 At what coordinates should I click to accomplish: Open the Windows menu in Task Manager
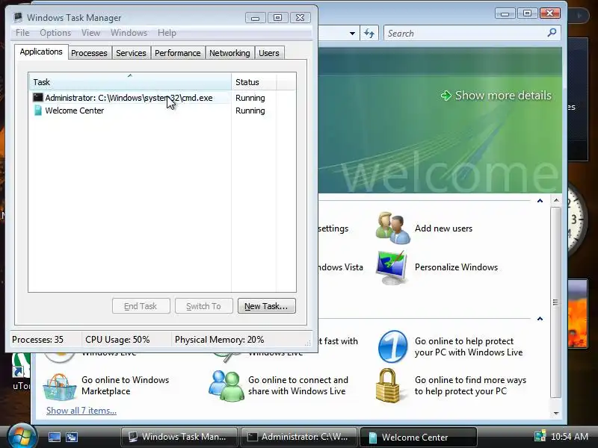tap(129, 33)
